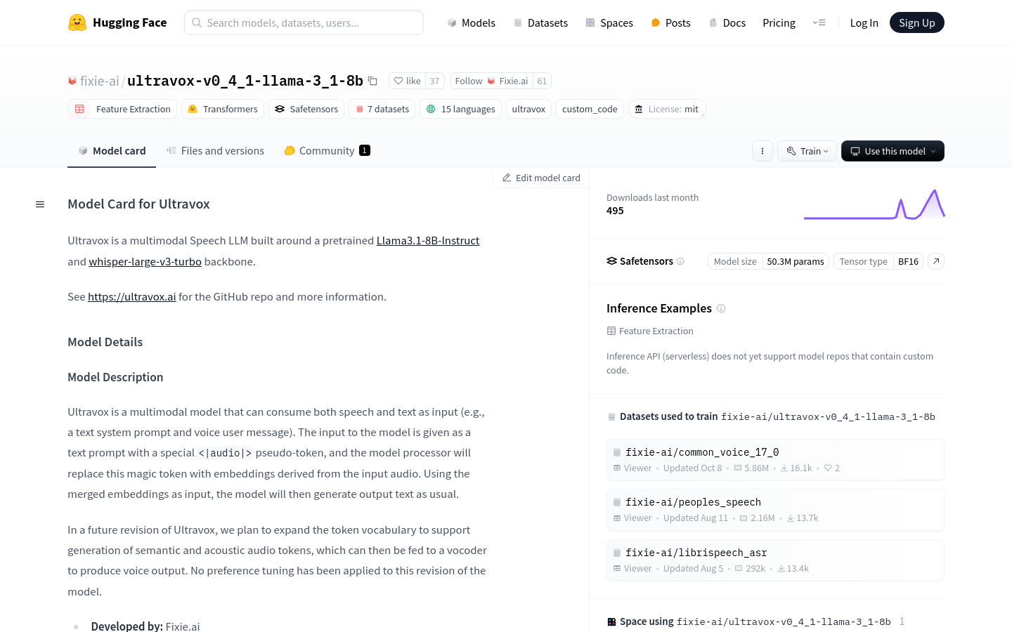Click the Model size 50.3M params badge
The height and width of the screenshot is (632, 1012).
coord(769,261)
